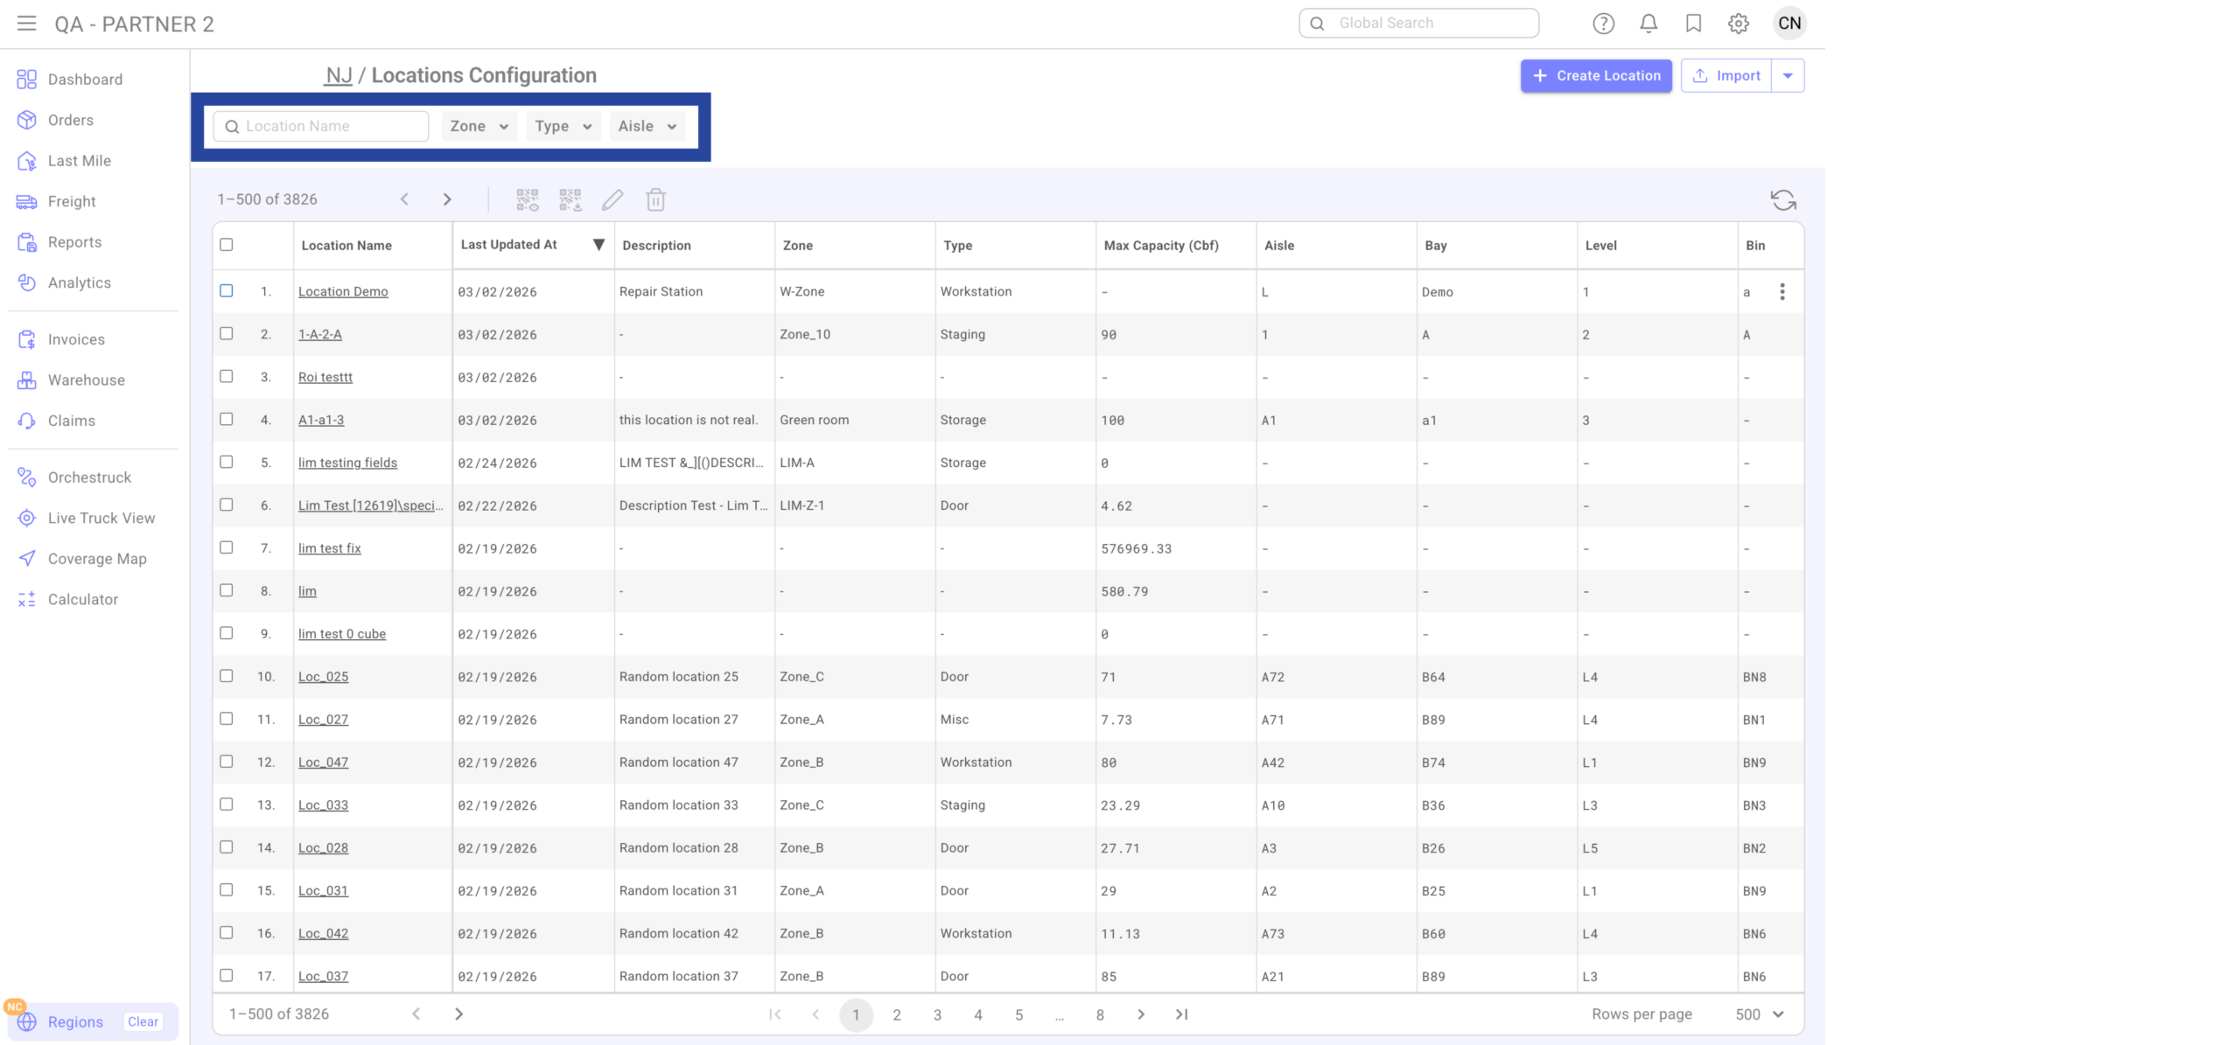2240x1045 pixels.
Task: Click the refresh table icon
Action: click(1782, 200)
